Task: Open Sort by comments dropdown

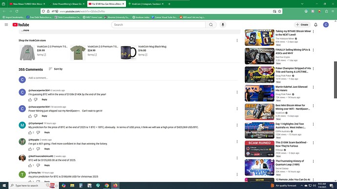Action: point(56,69)
